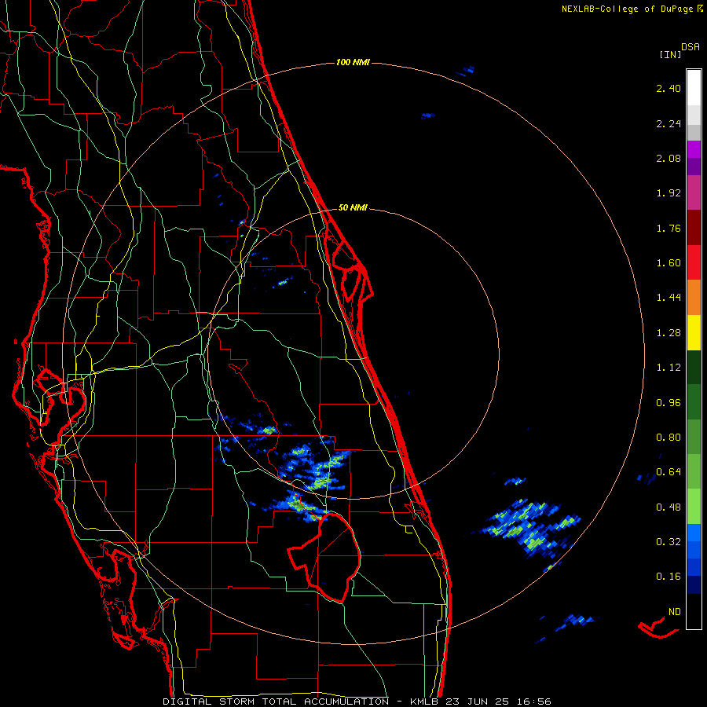This screenshot has width=707, height=707.
Task: Pick the bright red legend swatch beside 1.60
Action: [694, 262]
